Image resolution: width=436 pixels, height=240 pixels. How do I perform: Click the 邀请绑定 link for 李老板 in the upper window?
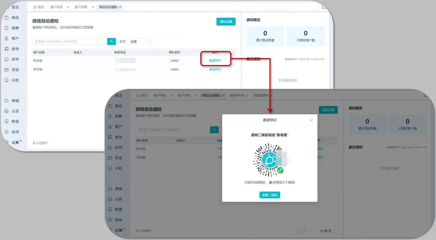pos(215,69)
